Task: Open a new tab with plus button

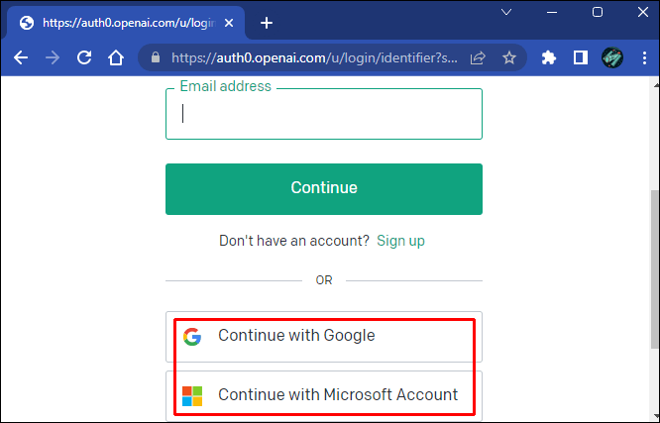Action: coord(266,23)
